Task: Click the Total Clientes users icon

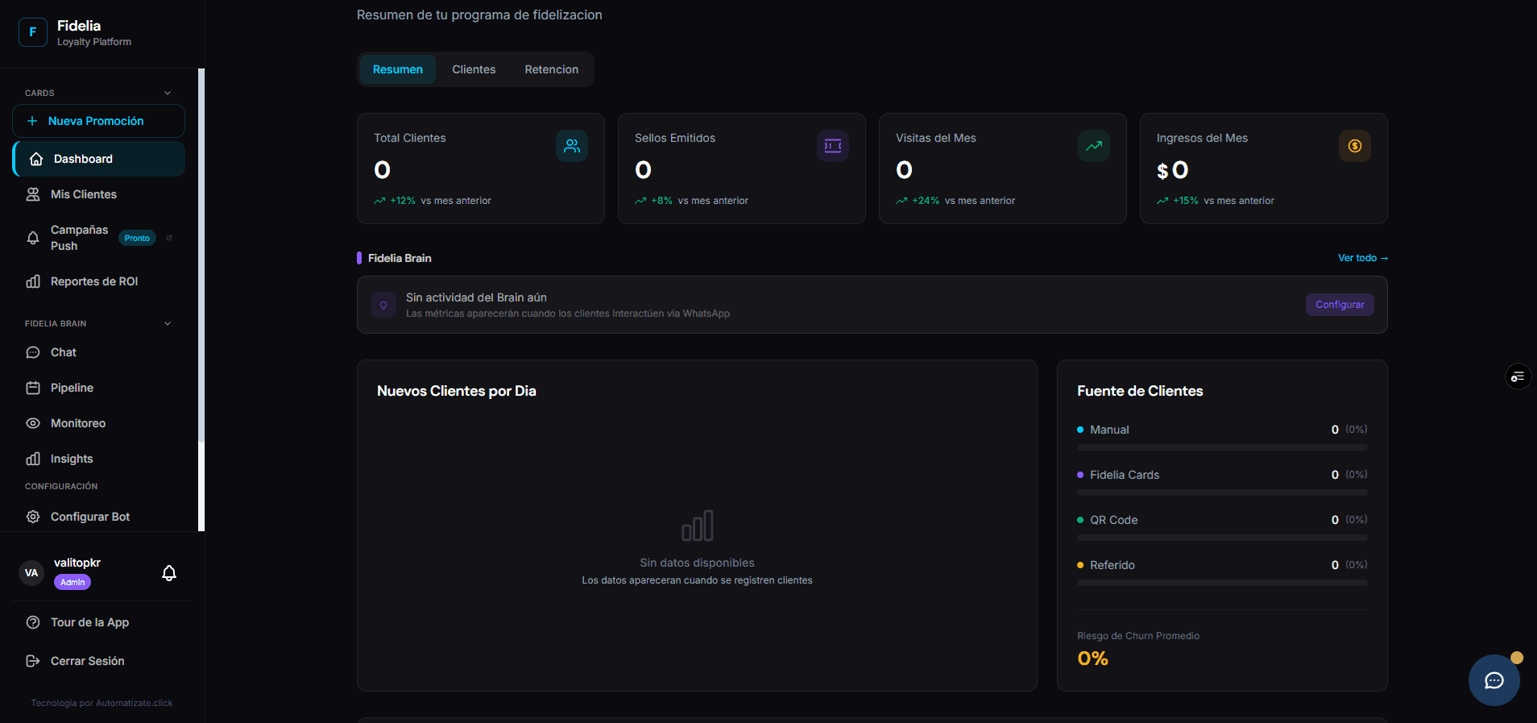Action: (572, 146)
